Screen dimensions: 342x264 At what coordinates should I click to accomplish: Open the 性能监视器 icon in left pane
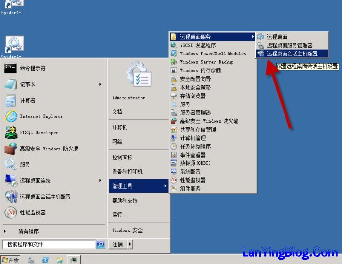pos(11,212)
